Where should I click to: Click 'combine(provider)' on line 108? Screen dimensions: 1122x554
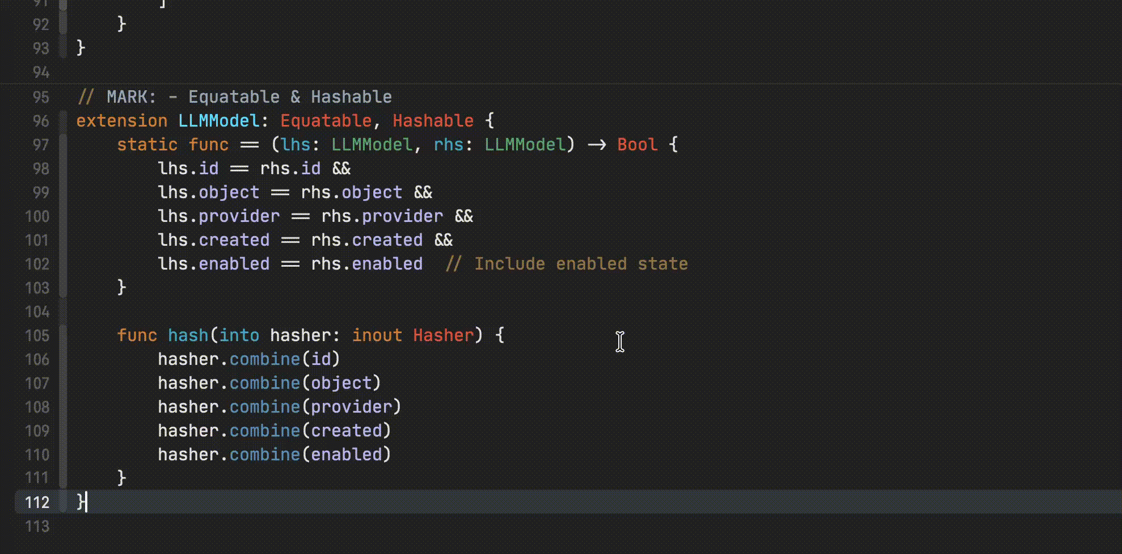point(316,407)
